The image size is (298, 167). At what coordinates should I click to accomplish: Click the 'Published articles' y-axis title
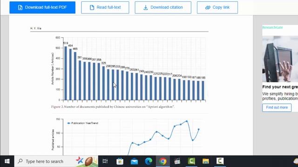click(53, 140)
